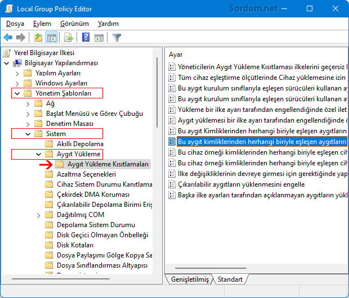This screenshot has height=298, width=349.
Task: Click the policy icon beside Tüm cihaz eşleştirme ölçütlerinde
Action: (172, 78)
